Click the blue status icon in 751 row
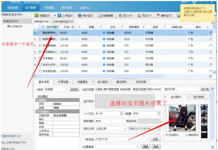This screenshot has width=218, height=150. 104,52
